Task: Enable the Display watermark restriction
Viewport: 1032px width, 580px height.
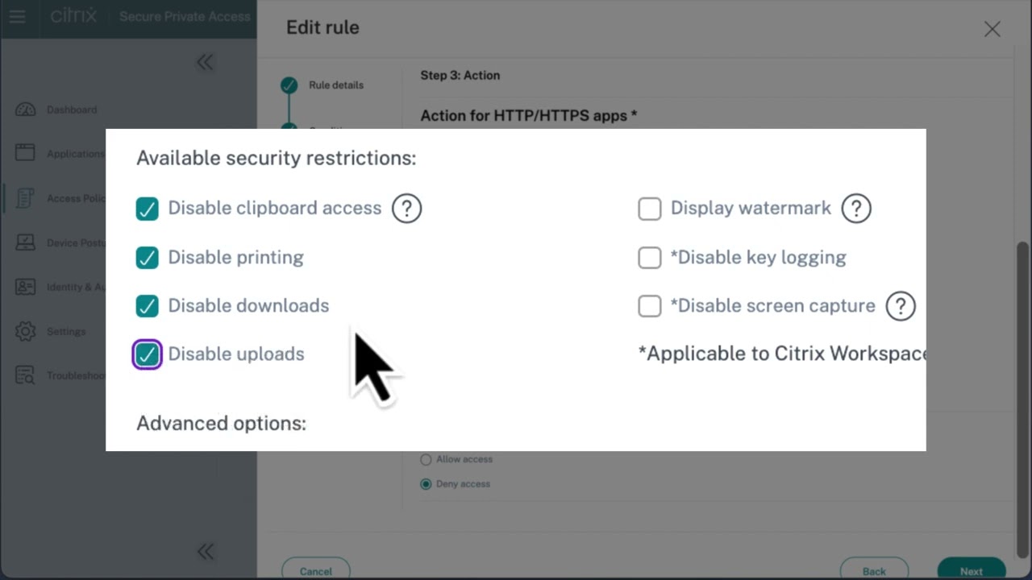Action: click(650, 208)
